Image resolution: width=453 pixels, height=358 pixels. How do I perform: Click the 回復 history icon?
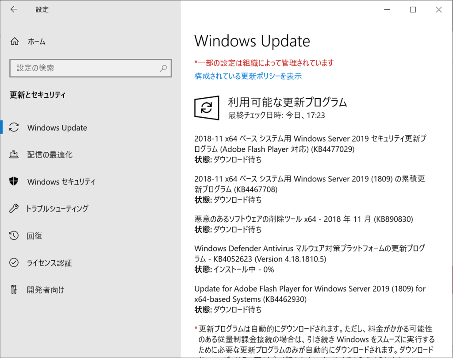(14, 235)
